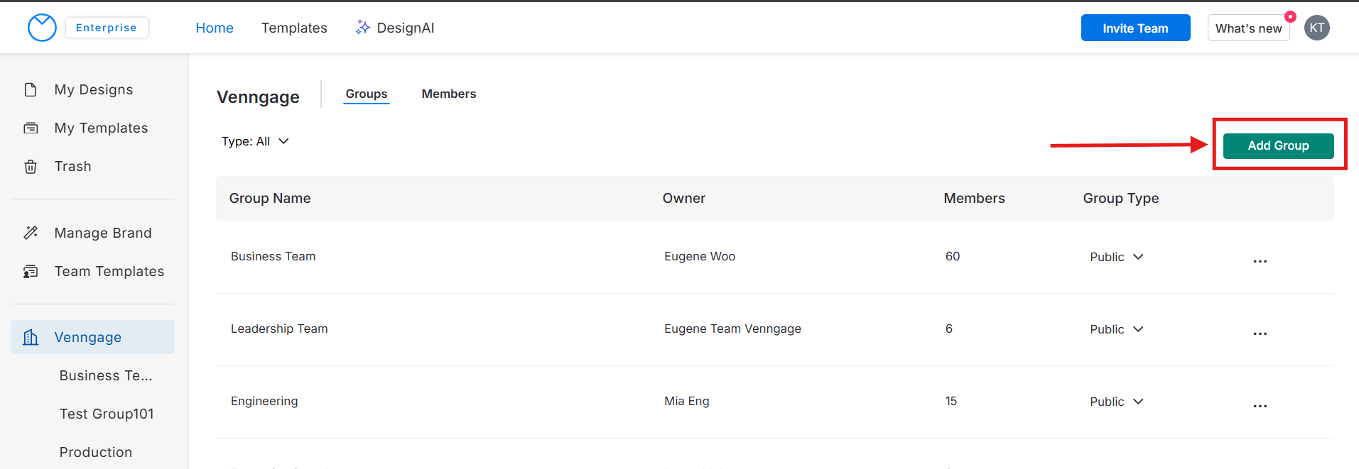The width and height of the screenshot is (1359, 469).
Task: Expand the Type: All filter dropdown
Action: pos(255,141)
